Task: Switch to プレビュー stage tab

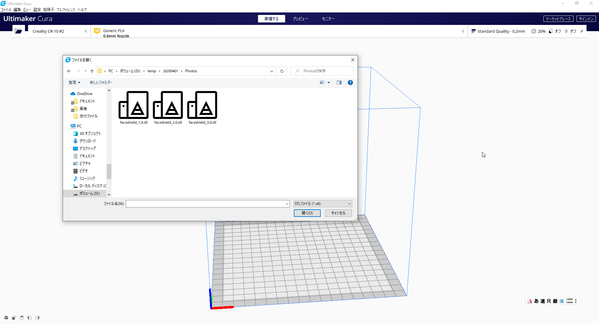Action: click(x=300, y=19)
